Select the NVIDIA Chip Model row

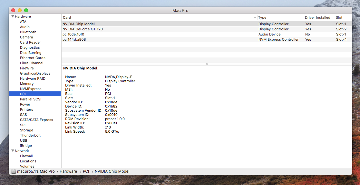point(207,24)
